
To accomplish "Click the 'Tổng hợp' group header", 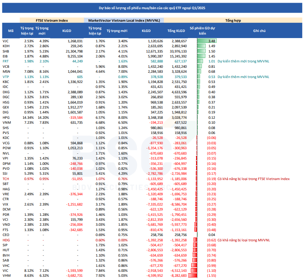I will click(233, 20).
